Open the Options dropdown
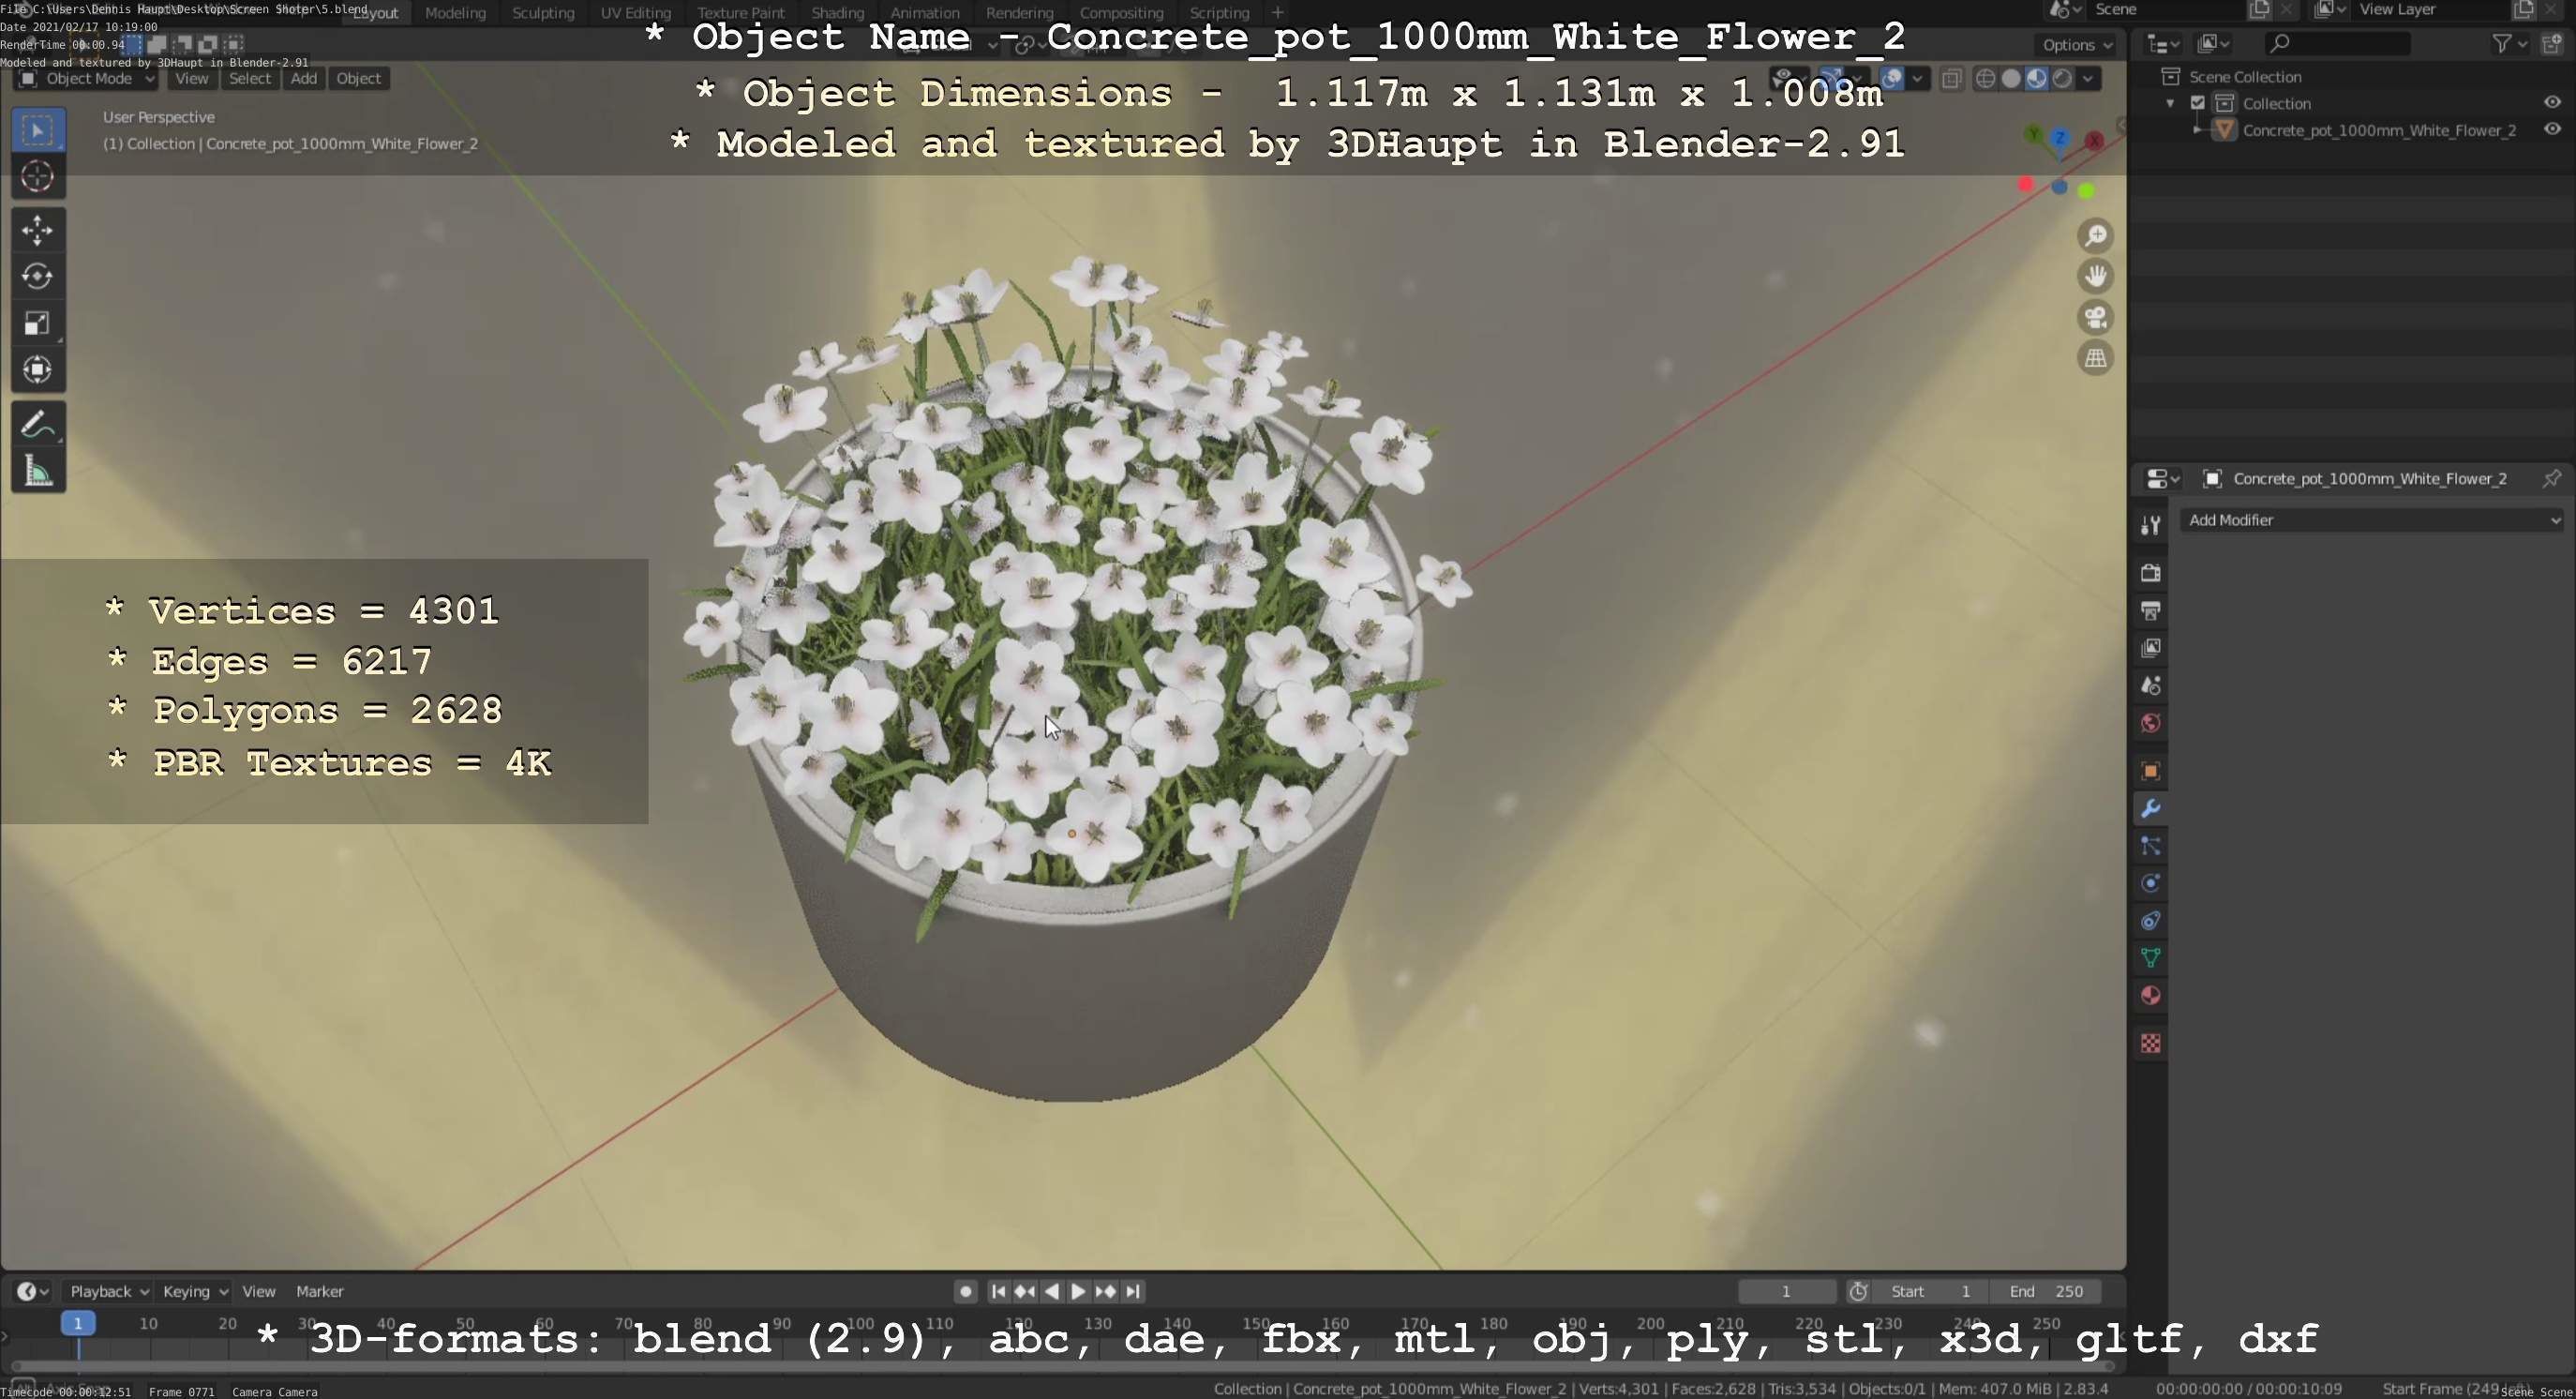 tap(2077, 45)
